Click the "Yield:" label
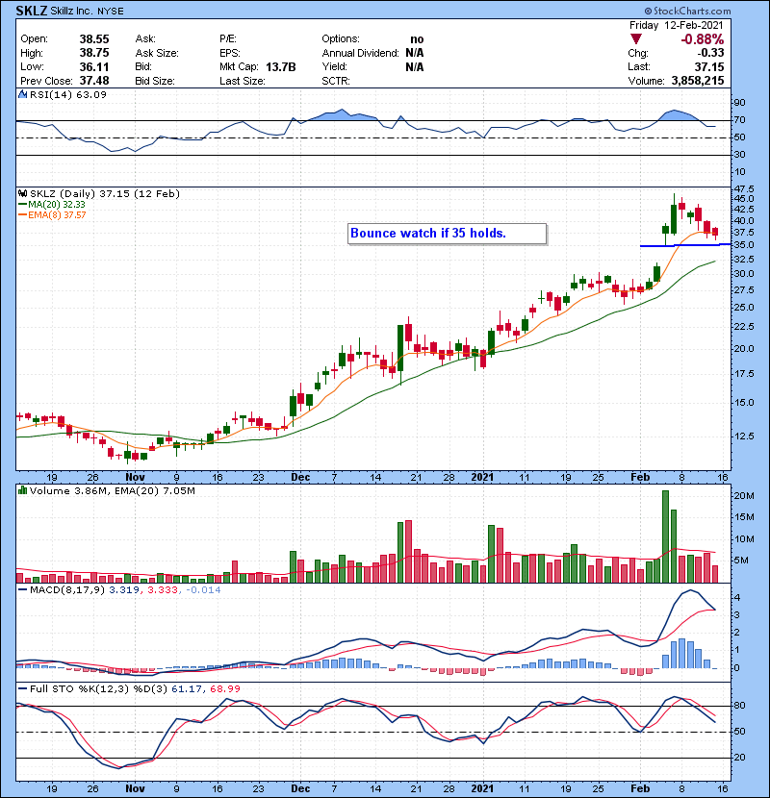The width and height of the screenshot is (770, 798). pos(334,66)
